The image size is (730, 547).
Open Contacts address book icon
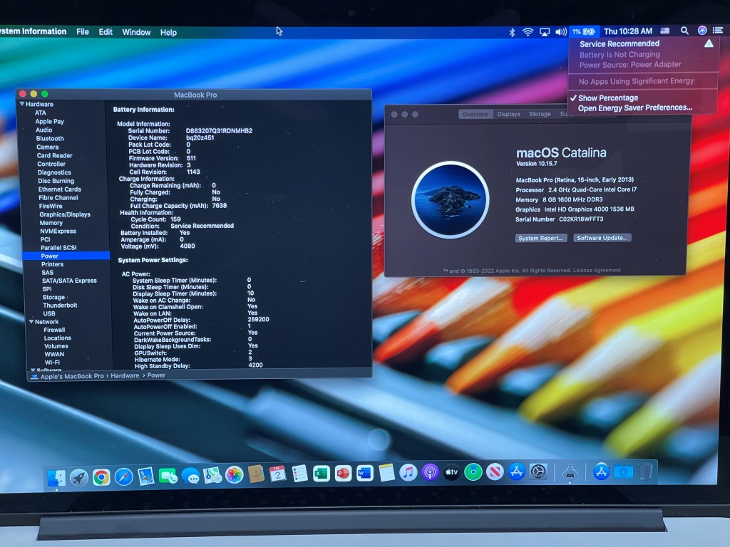[256, 474]
